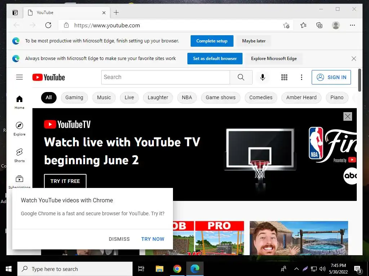Open the network icon in the system tray

coord(314,269)
